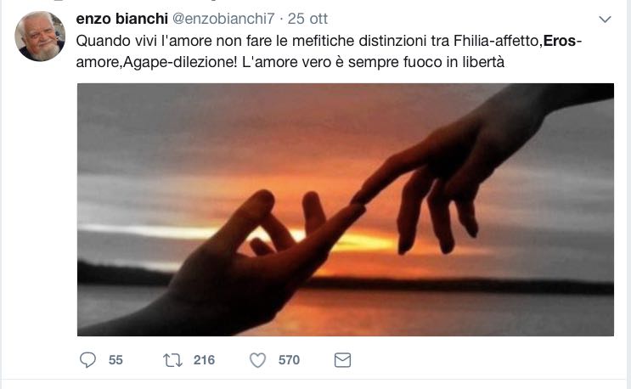Screen dimensions: 631x389
Task: Open the attached sunset hands photo
Action: 346,210
